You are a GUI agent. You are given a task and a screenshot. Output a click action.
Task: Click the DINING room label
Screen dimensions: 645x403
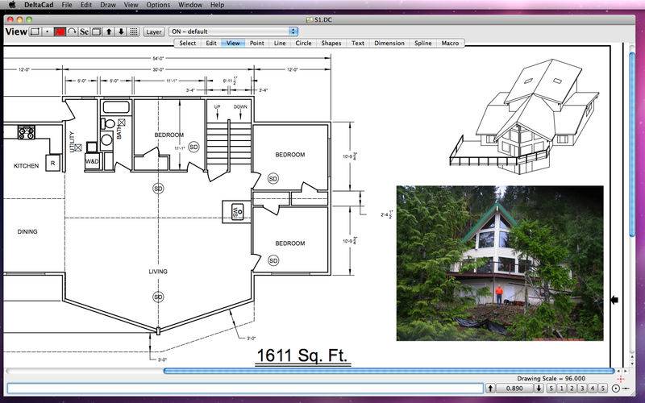click(x=27, y=231)
